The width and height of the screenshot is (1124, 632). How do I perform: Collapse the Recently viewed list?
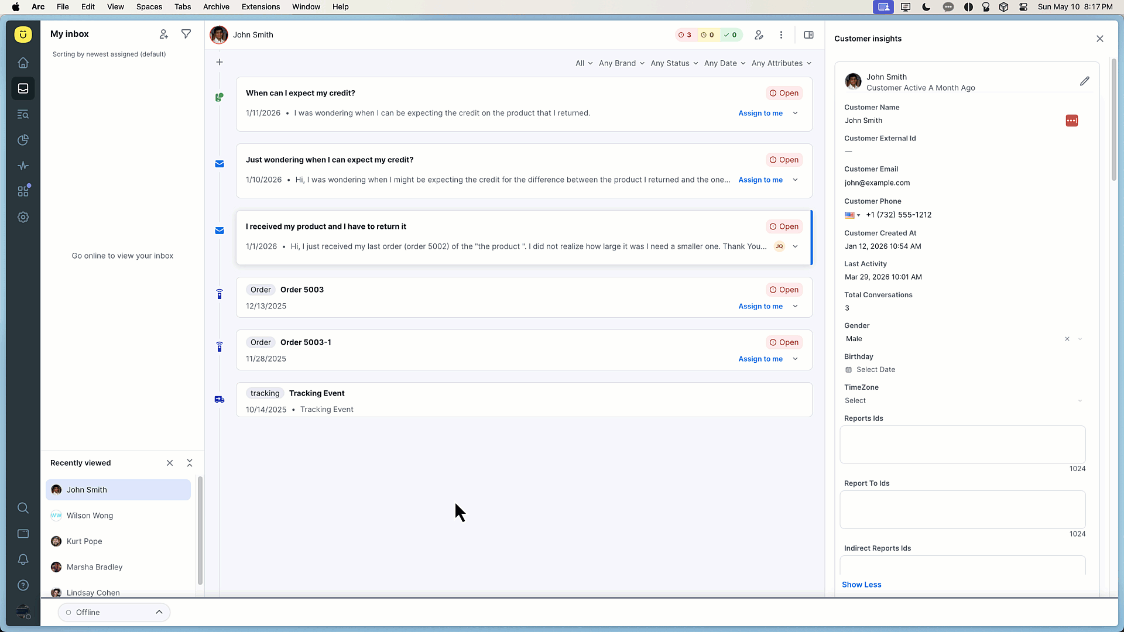click(190, 463)
